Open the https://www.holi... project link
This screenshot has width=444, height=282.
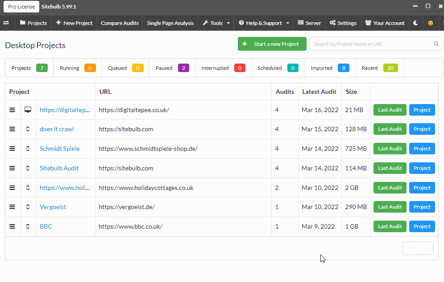(65, 188)
